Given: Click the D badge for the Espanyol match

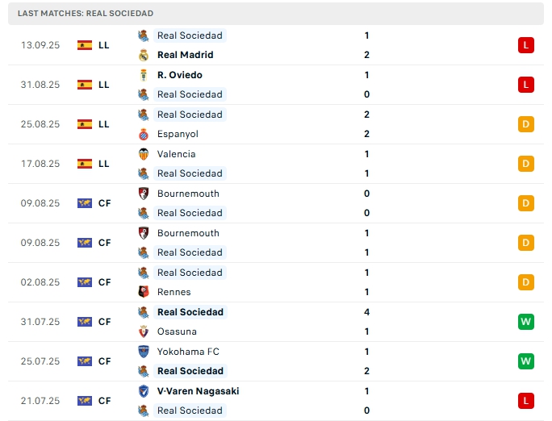Looking at the screenshot, I should click(x=526, y=124).
